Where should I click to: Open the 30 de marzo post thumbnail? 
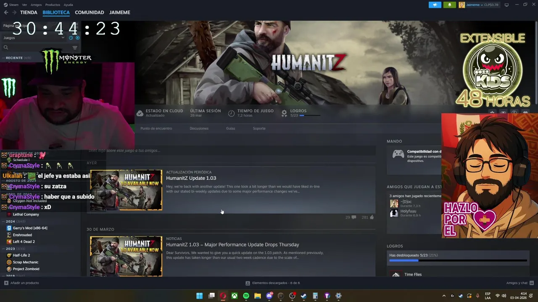[x=126, y=256]
